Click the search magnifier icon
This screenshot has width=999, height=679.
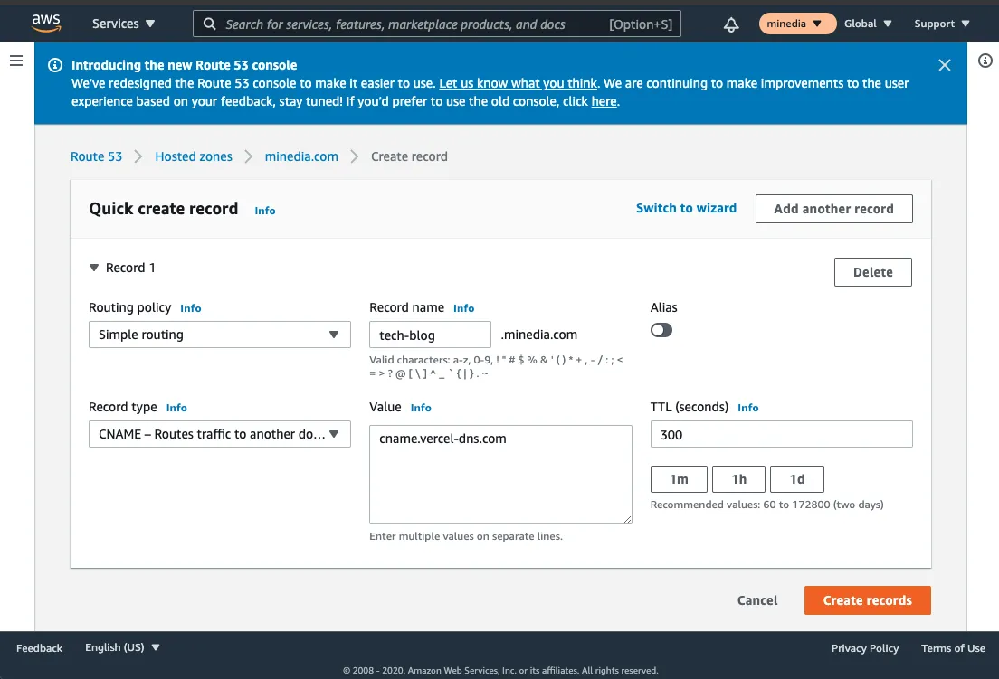click(x=209, y=24)
